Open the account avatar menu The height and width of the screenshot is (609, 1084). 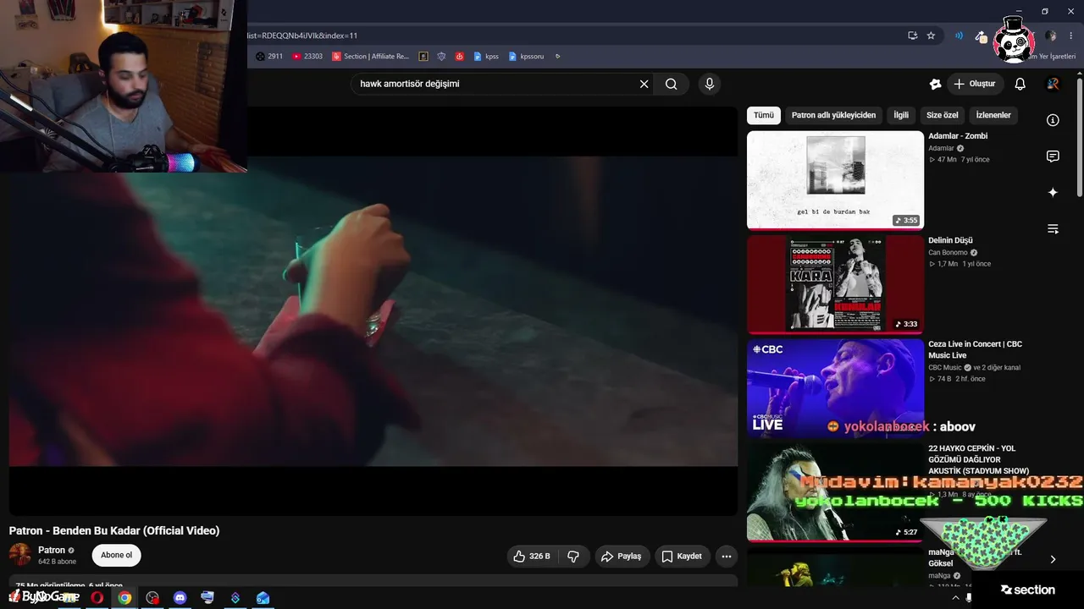click(x=1053, y=84)
